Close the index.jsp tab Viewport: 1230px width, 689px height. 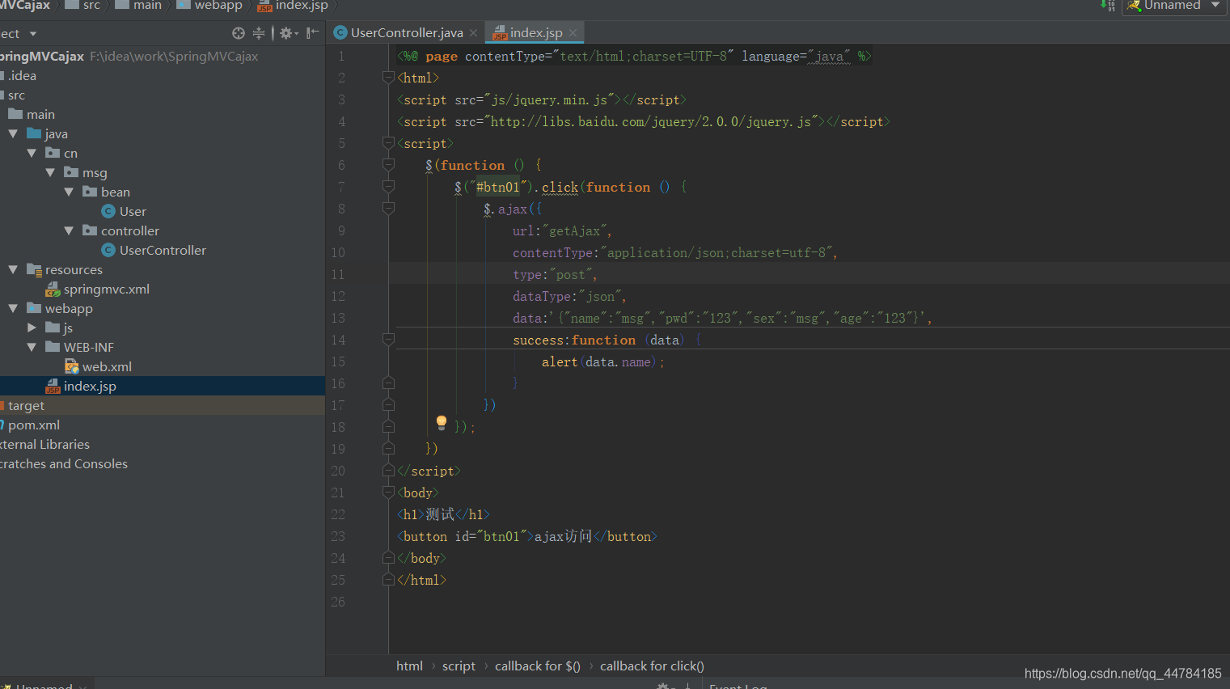pos(573,33)
